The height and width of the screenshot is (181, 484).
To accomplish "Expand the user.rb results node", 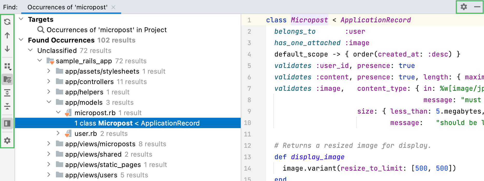I will point(58,133).
